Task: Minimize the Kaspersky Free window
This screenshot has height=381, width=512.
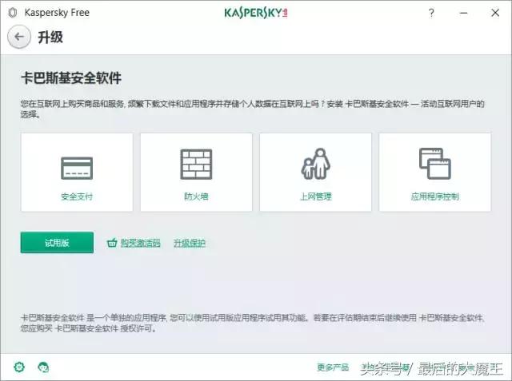Action: point(463,13)
